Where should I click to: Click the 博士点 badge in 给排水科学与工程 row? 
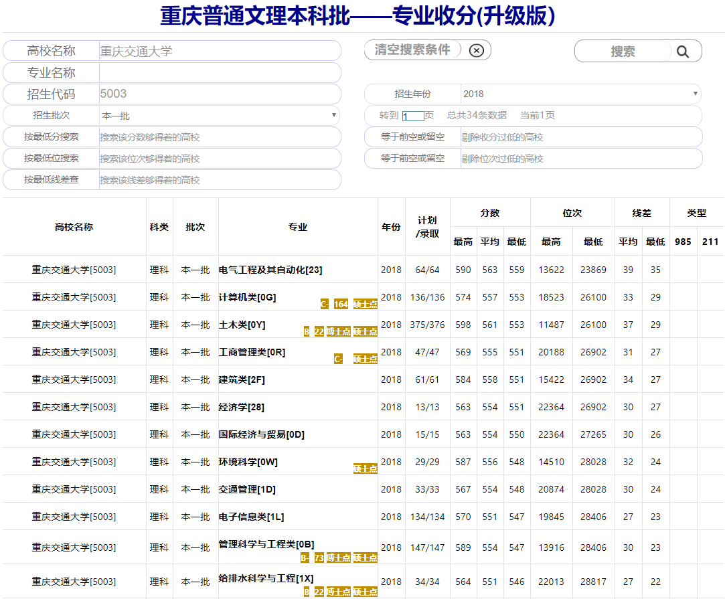(339, 592)
